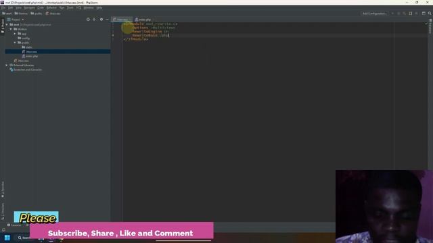Open the Tools menu
The height and width of the screenshot is (243, 433).
point(70,7)
